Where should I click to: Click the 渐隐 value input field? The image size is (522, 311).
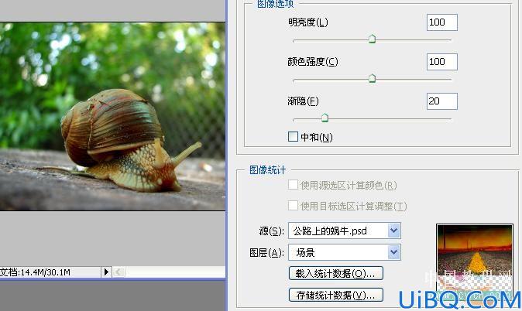(x=442, y=101)
